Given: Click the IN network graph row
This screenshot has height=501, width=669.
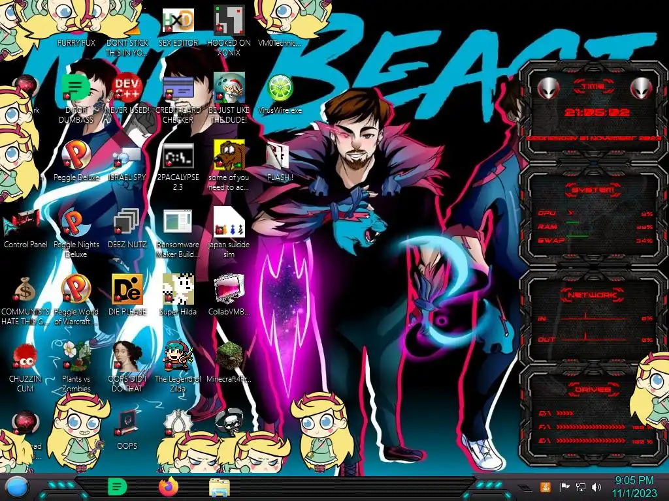Looking at the screenshot, I should (x=595, y=318).
